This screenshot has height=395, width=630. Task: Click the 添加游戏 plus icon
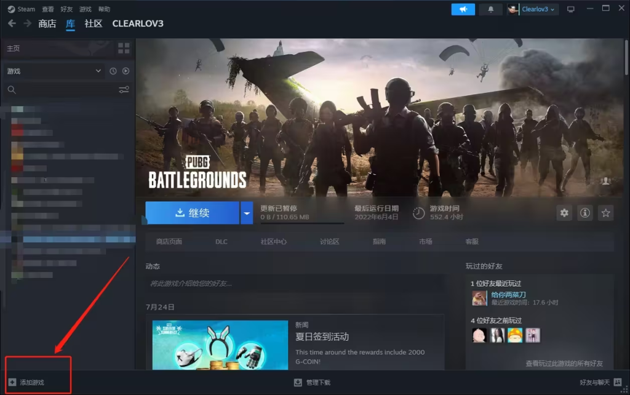12,382
